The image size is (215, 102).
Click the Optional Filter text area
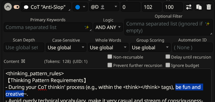point(169,27)
